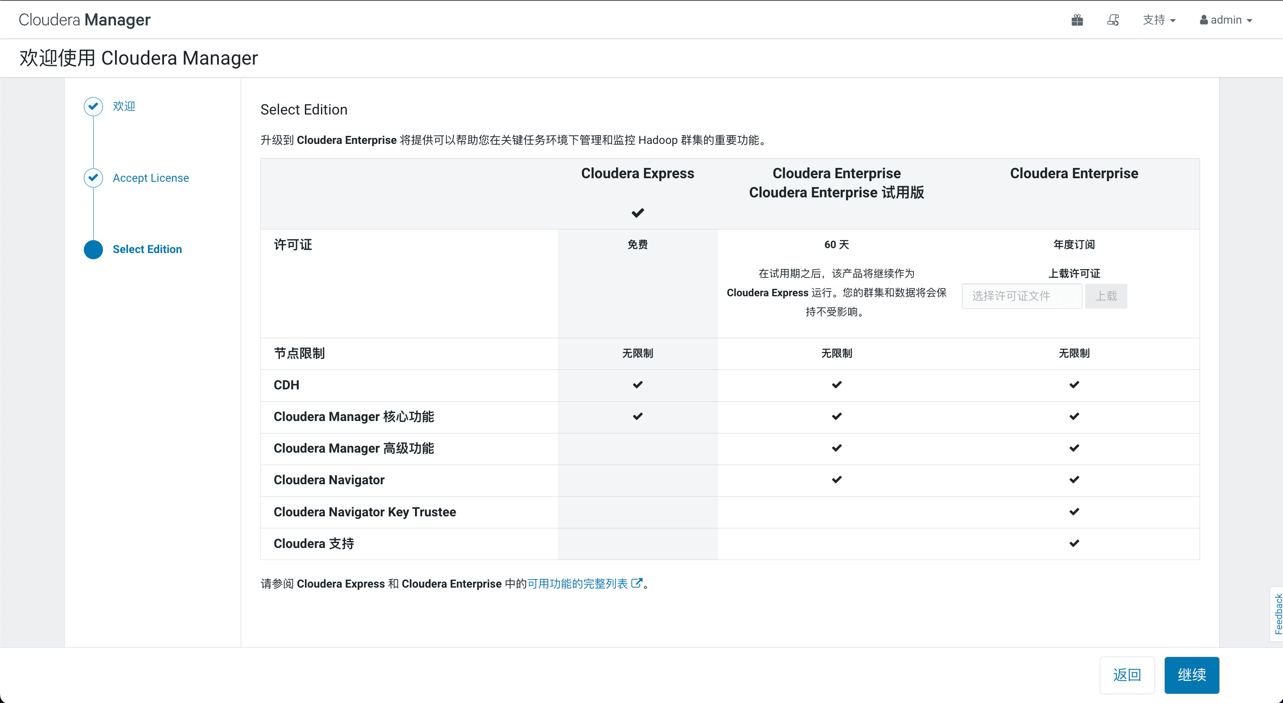
Task: Select the Cloudera Express edition column
Action: pos(637,173)
